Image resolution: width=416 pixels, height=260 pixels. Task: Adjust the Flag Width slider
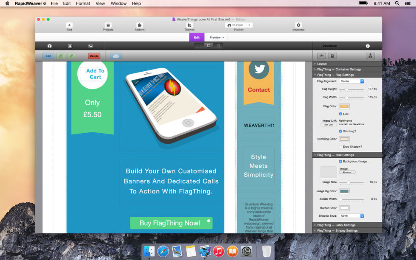351,98
